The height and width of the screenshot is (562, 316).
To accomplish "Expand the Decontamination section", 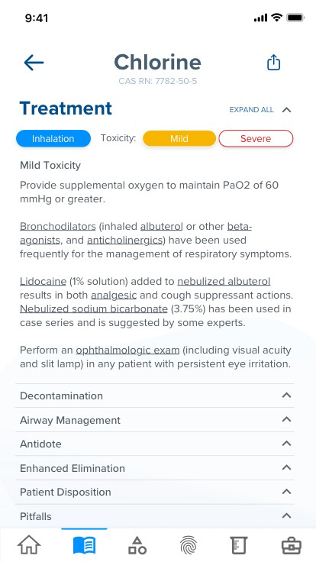I will click(155, 396).
